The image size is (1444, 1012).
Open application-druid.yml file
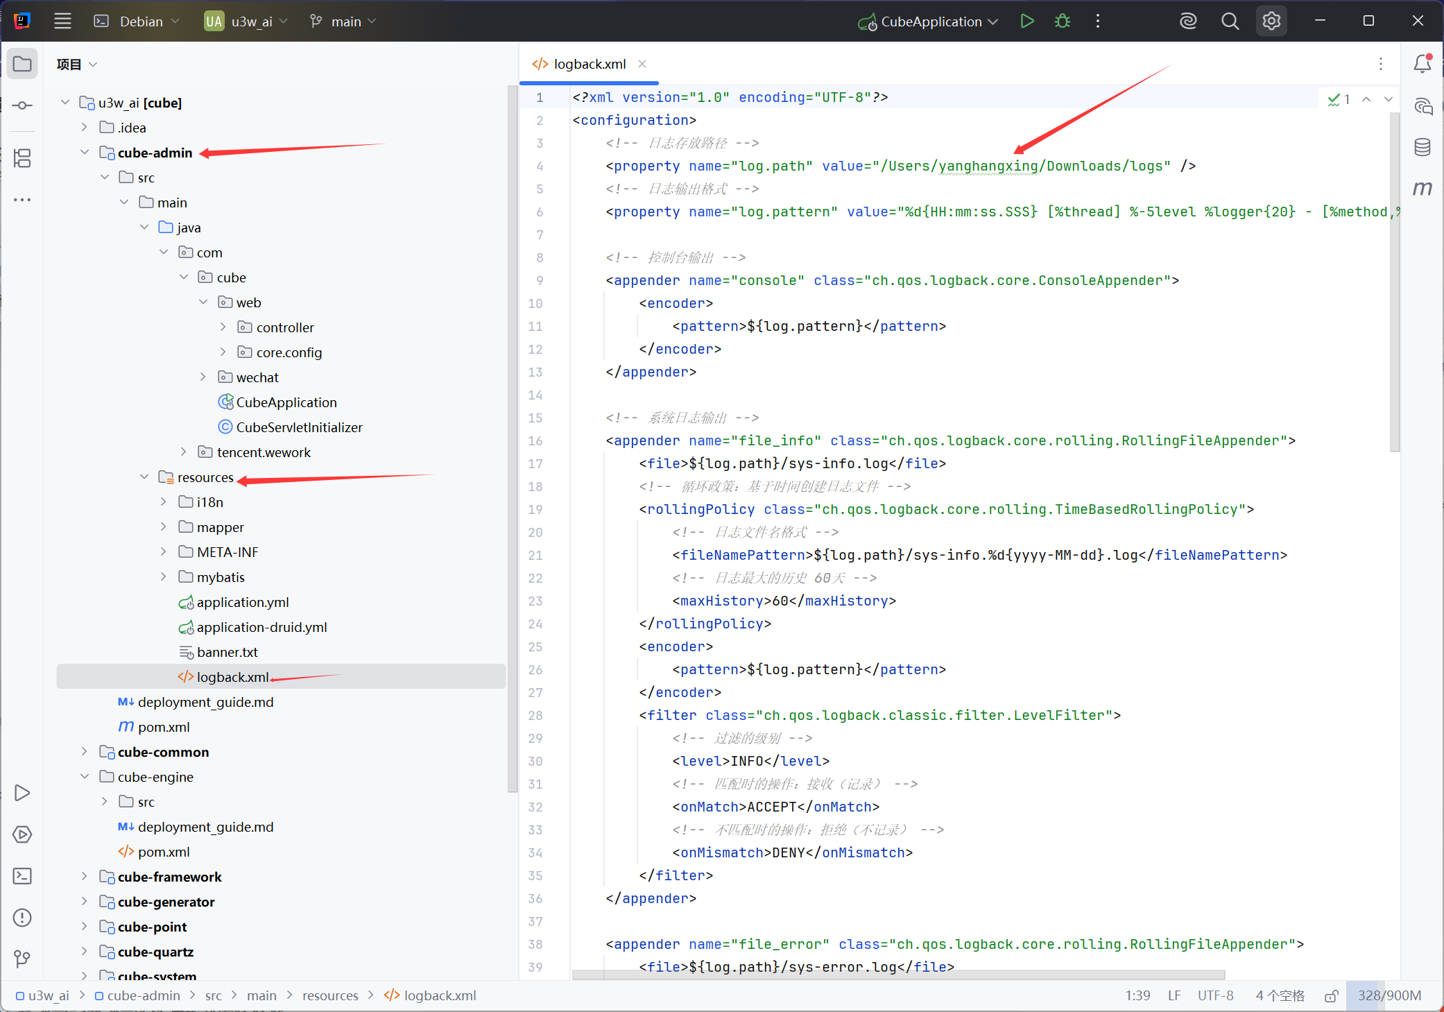click(x=253, y=627)
